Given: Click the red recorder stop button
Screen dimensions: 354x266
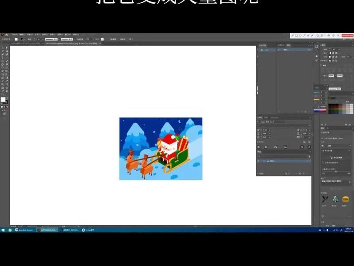Looking at the screenshot, I should [347, 35].
